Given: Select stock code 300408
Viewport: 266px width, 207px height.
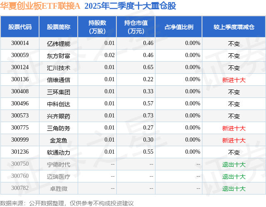Looking at the screenshot, I should (20, 92).
